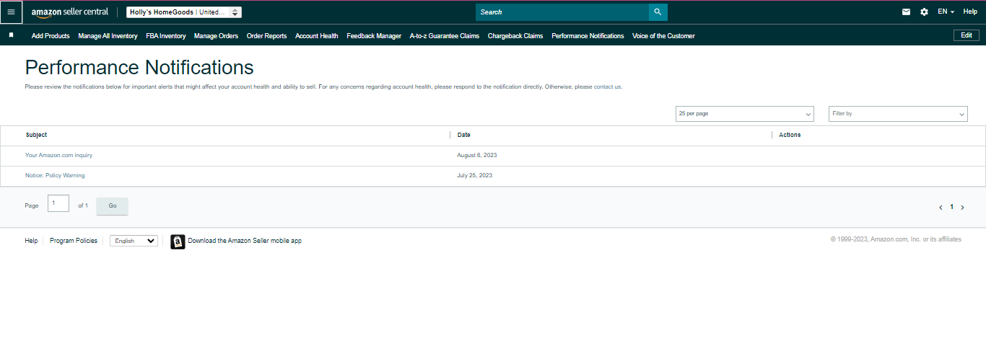
Task: Click the Actions column header
Action: [x=790, y=135]
